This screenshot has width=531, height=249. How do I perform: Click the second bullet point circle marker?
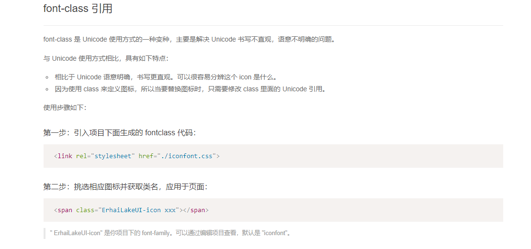pyautogui.click(x=47, y=89)
